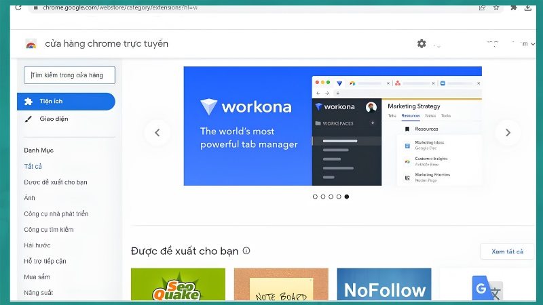
Task: Select the fourth carousel dot
Action: tap(339, 197)
